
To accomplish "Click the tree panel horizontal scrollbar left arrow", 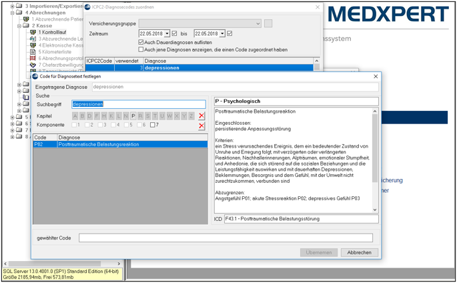I will [6, 264].
